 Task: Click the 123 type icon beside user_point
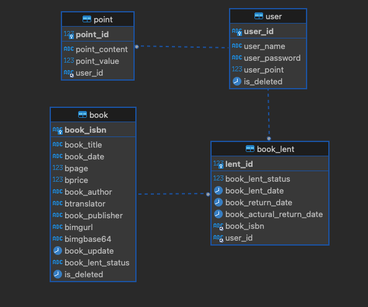point(237,69)
